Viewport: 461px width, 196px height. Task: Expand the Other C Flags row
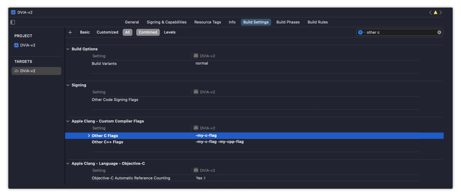[x=89, y=136]
